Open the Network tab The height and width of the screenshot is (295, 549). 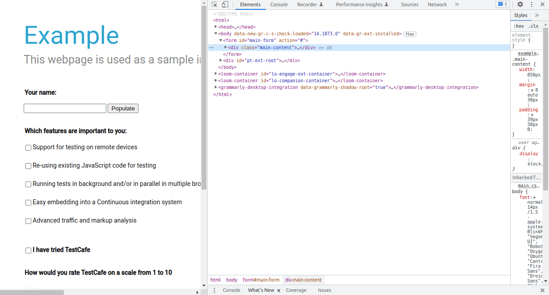coord(437,4)
